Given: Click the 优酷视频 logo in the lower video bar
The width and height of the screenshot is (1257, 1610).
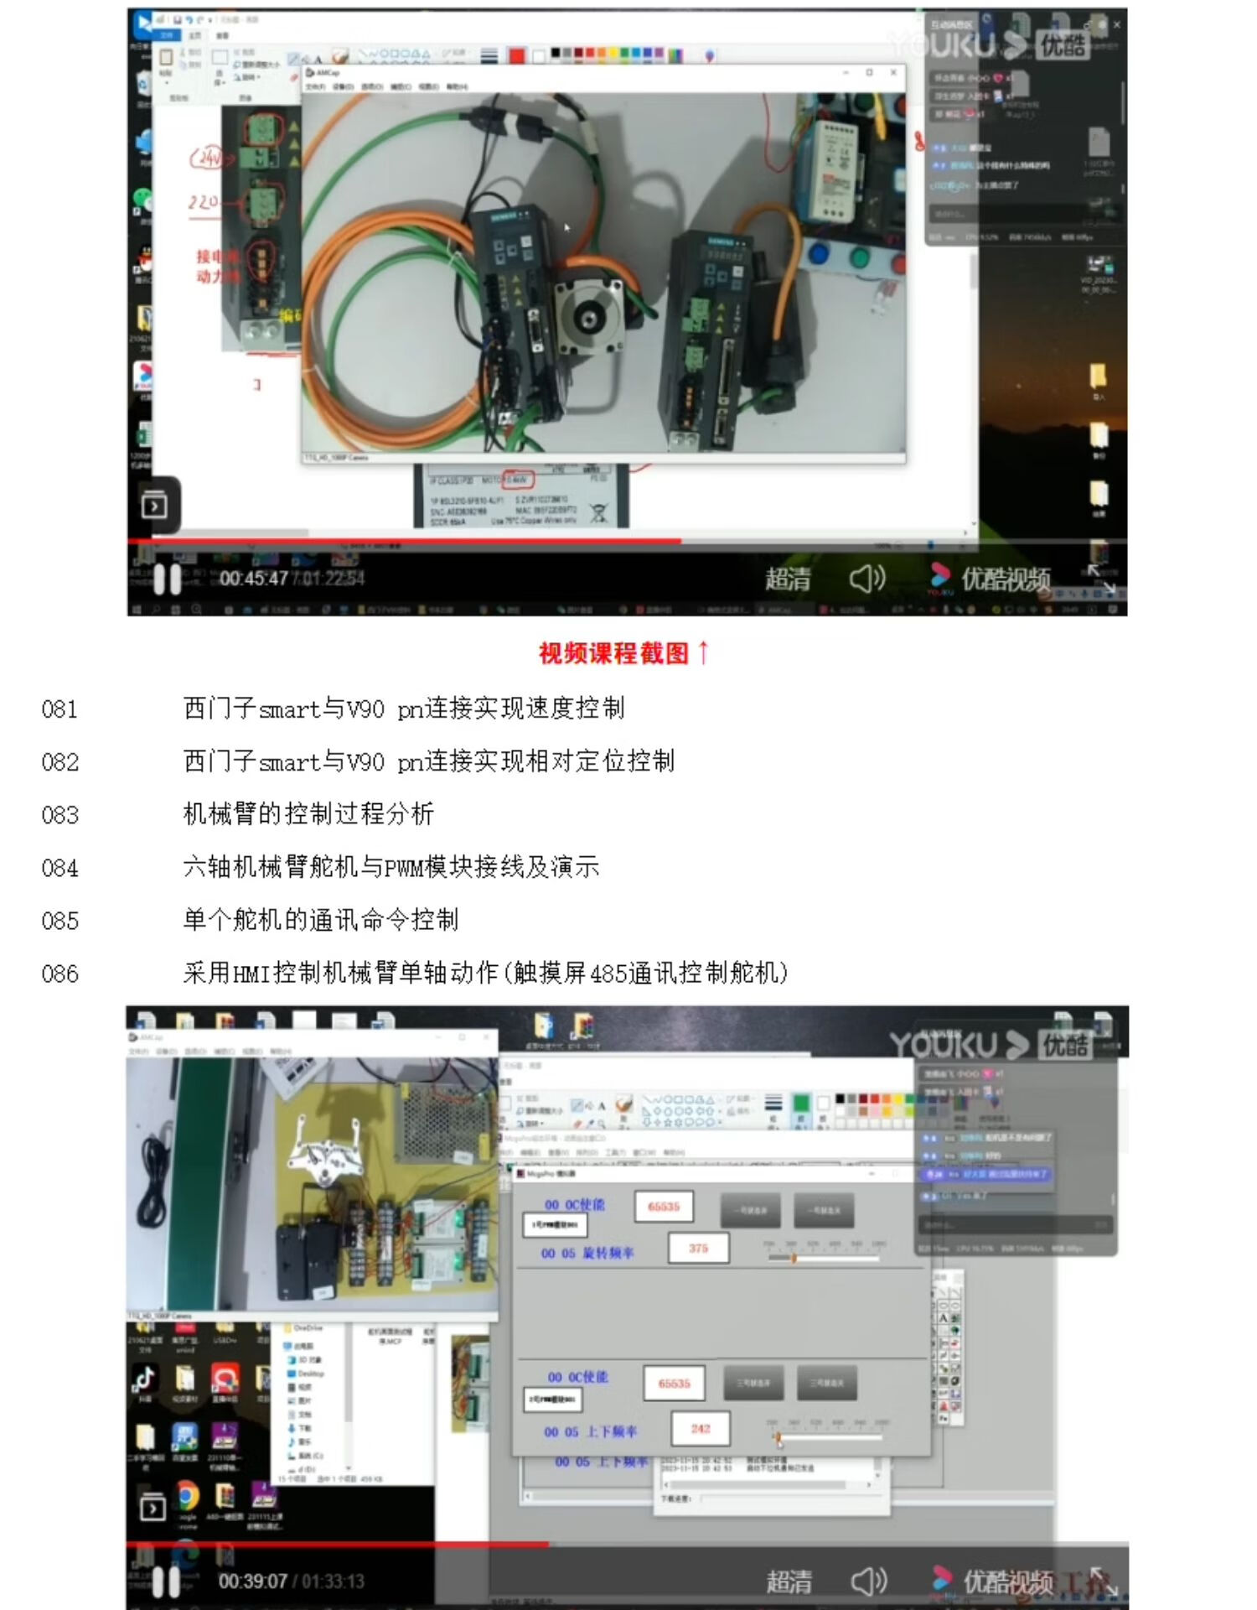Looking at the screenshot, I should coord(991,1581).
